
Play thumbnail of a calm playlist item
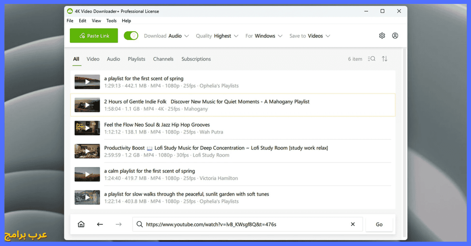click(x=87, y=174)
